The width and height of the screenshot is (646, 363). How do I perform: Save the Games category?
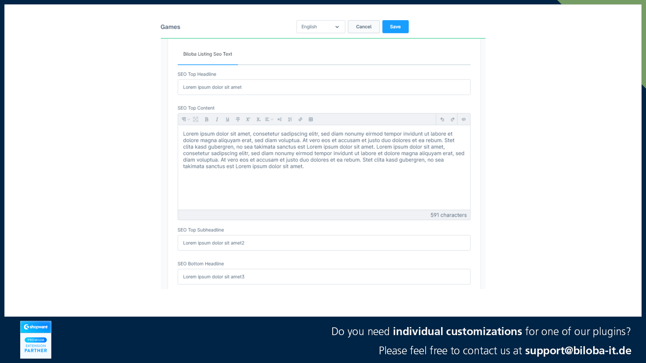[x=395, y=27]
